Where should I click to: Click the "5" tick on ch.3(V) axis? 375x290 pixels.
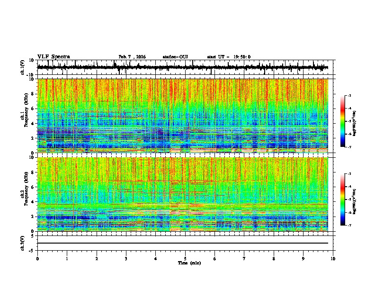[33, 236]
